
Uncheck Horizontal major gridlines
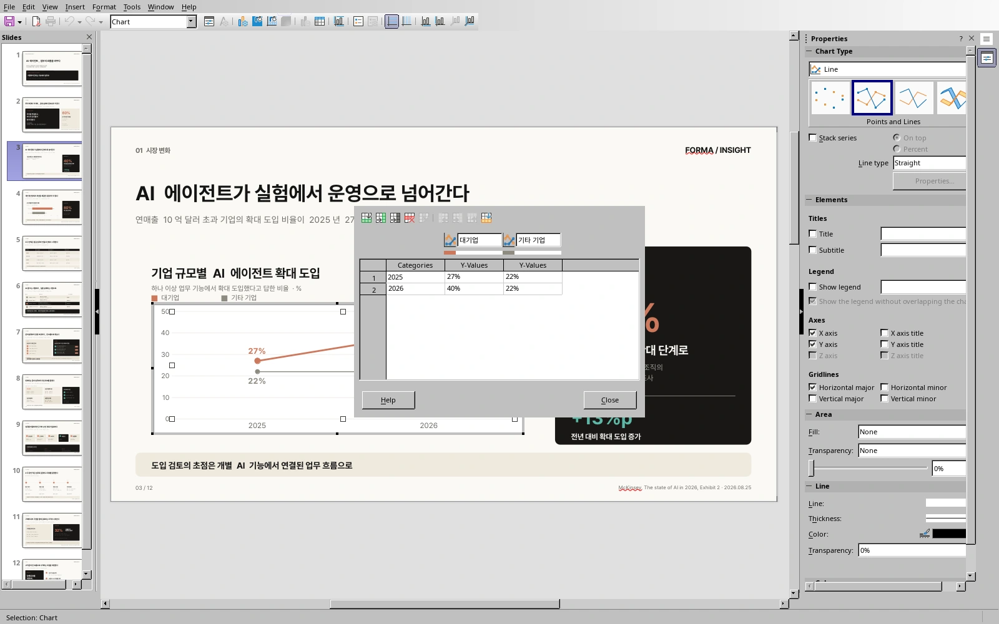pos(812,388)
